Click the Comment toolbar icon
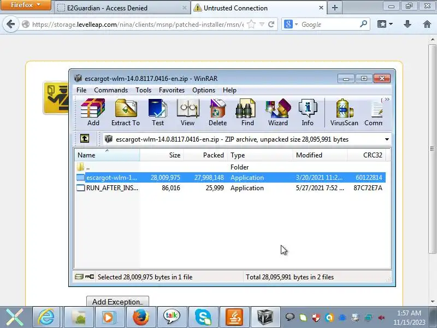This screenshot has height=328, width=437. click(374, 113)
